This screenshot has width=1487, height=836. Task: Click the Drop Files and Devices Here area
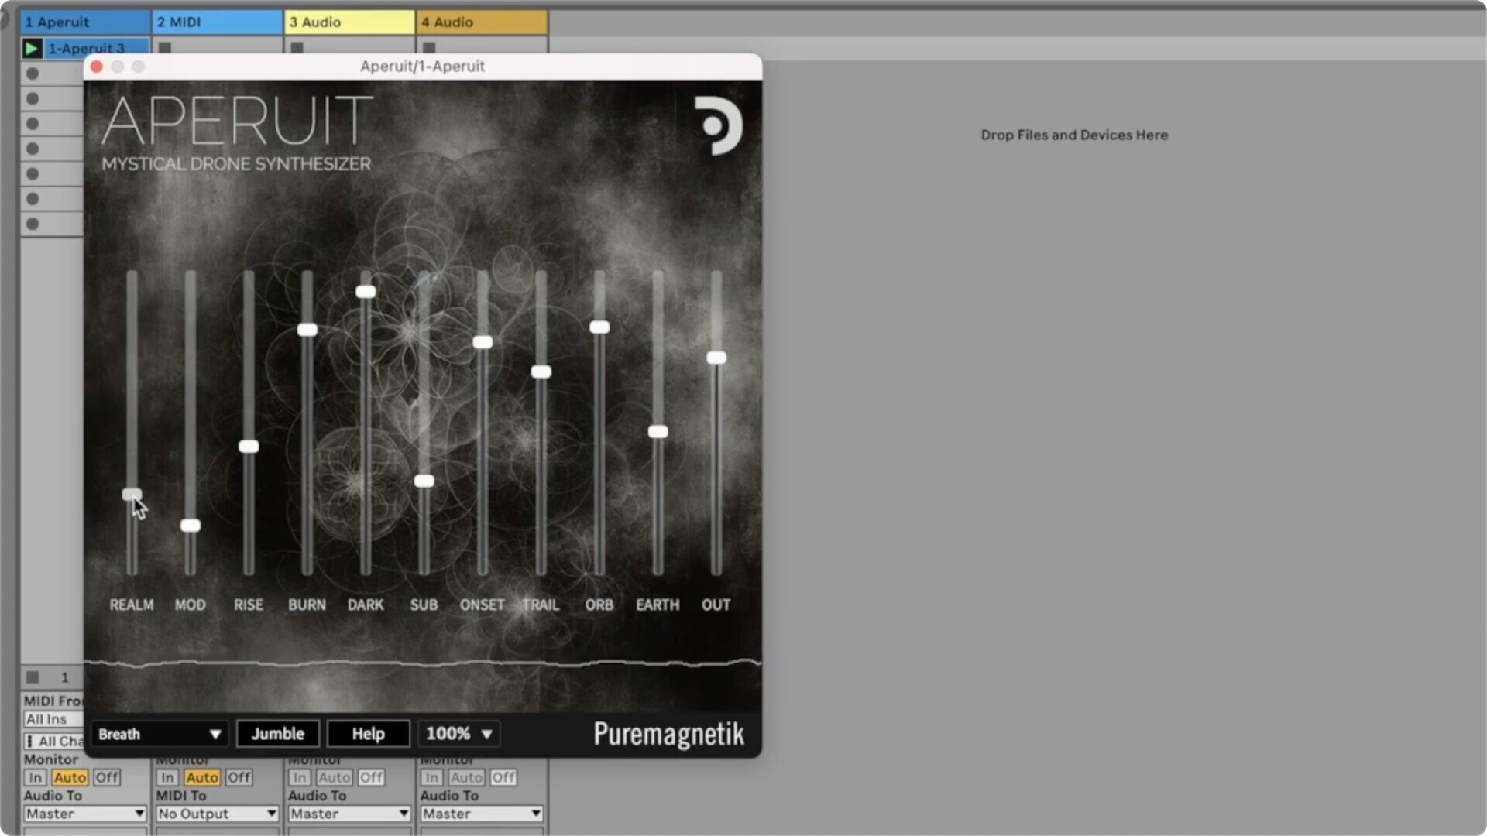coord(1074,135)
